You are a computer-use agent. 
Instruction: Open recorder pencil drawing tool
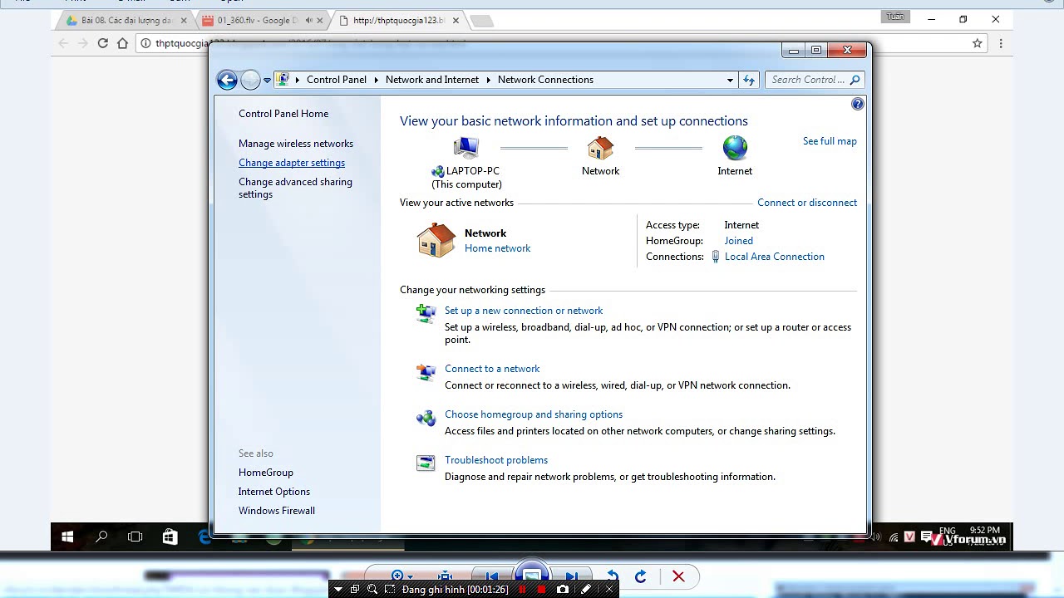tap(586, 589)
